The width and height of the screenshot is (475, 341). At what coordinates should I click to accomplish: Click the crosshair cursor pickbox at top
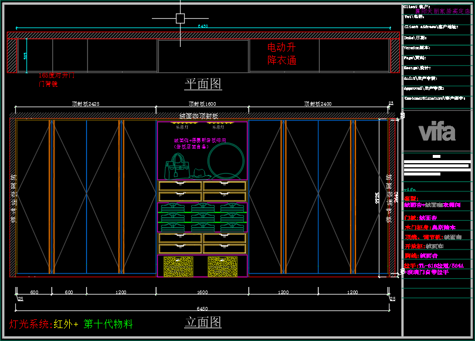[x=181, y=18]
